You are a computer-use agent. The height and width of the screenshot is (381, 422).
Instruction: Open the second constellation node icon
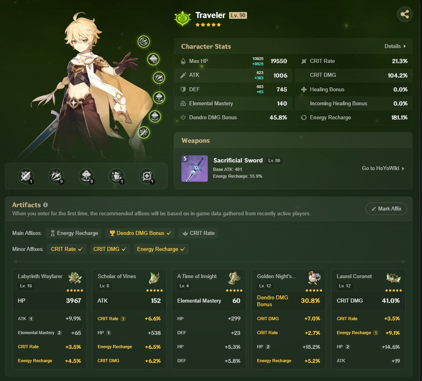[x=153, y=59]
